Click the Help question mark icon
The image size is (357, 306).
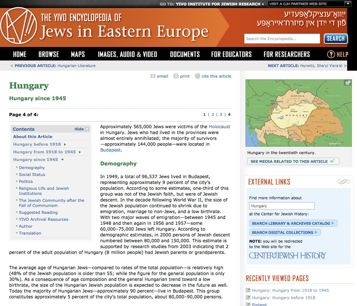[x=330, y=54]
